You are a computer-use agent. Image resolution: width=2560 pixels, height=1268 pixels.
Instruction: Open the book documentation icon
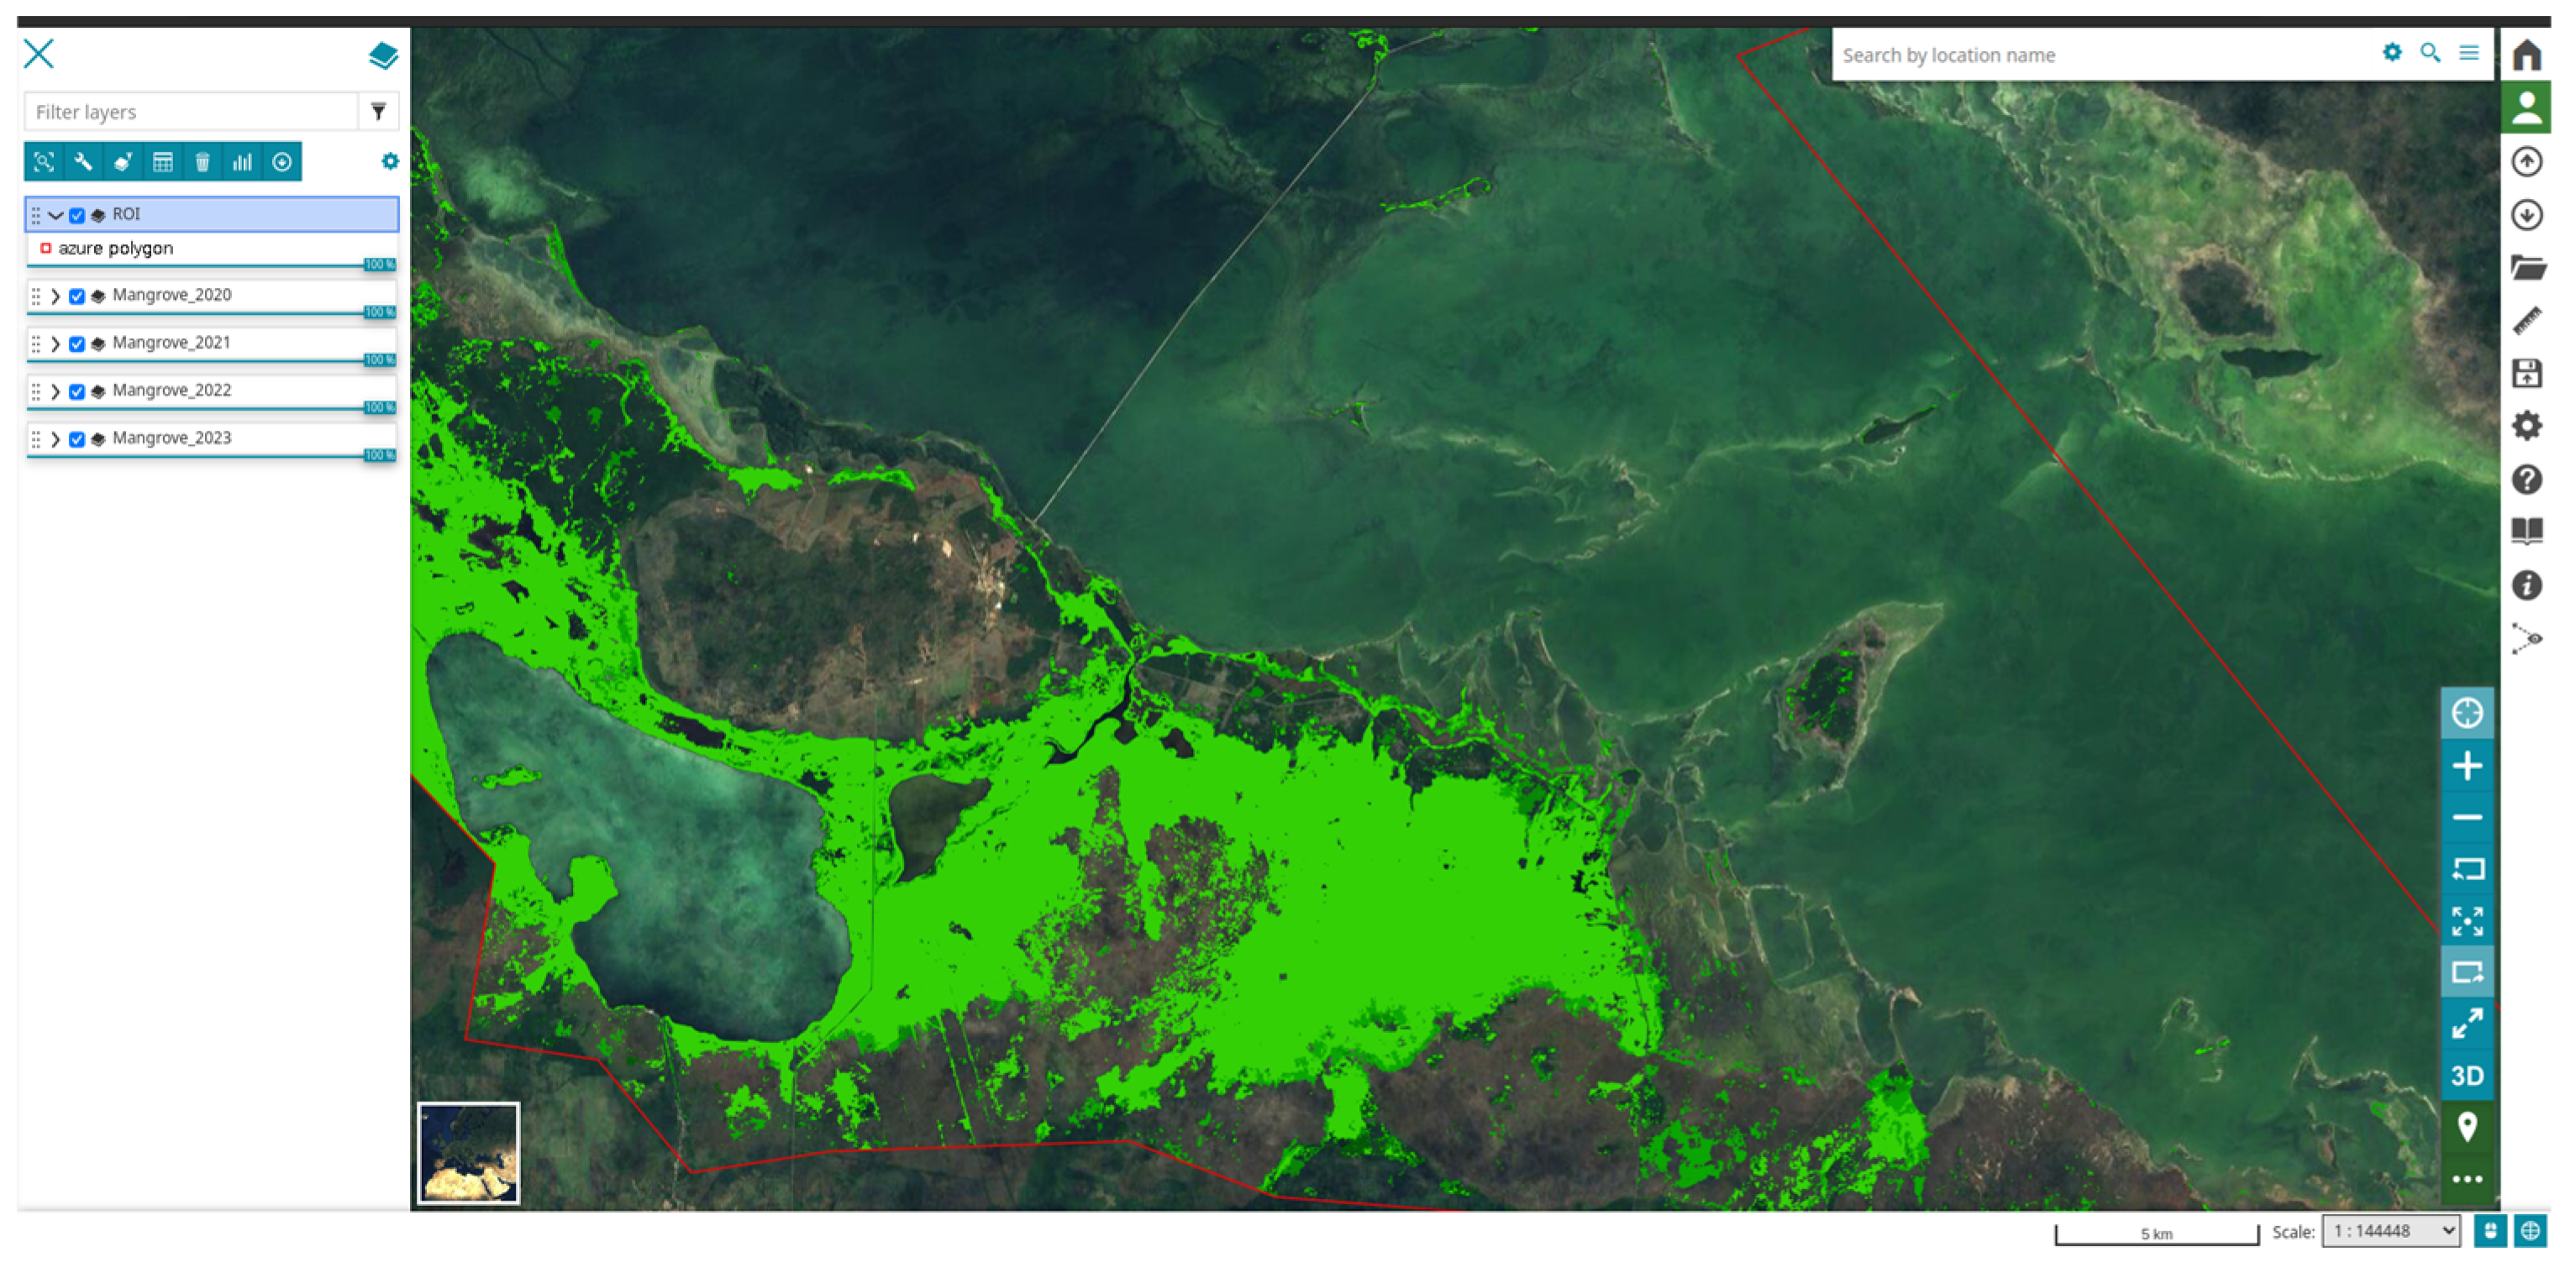tap(2526, 532)
